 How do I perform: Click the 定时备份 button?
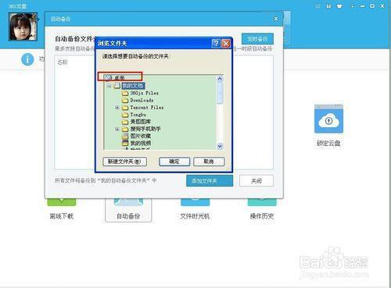(x=257, y=39)
